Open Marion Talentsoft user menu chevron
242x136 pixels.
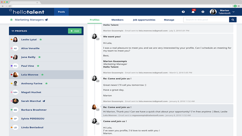point(234,12)
